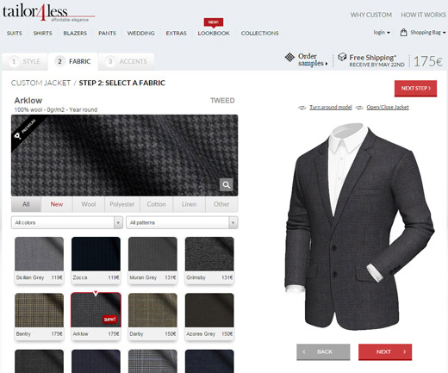
Task: Go to step 3 Accents tab
Action: [x=126, y=61]
